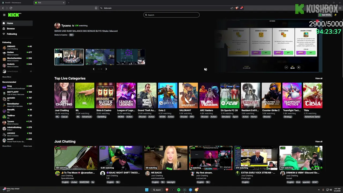
Task: Open the volume icon in system tray
Action: tap(331, 190)
